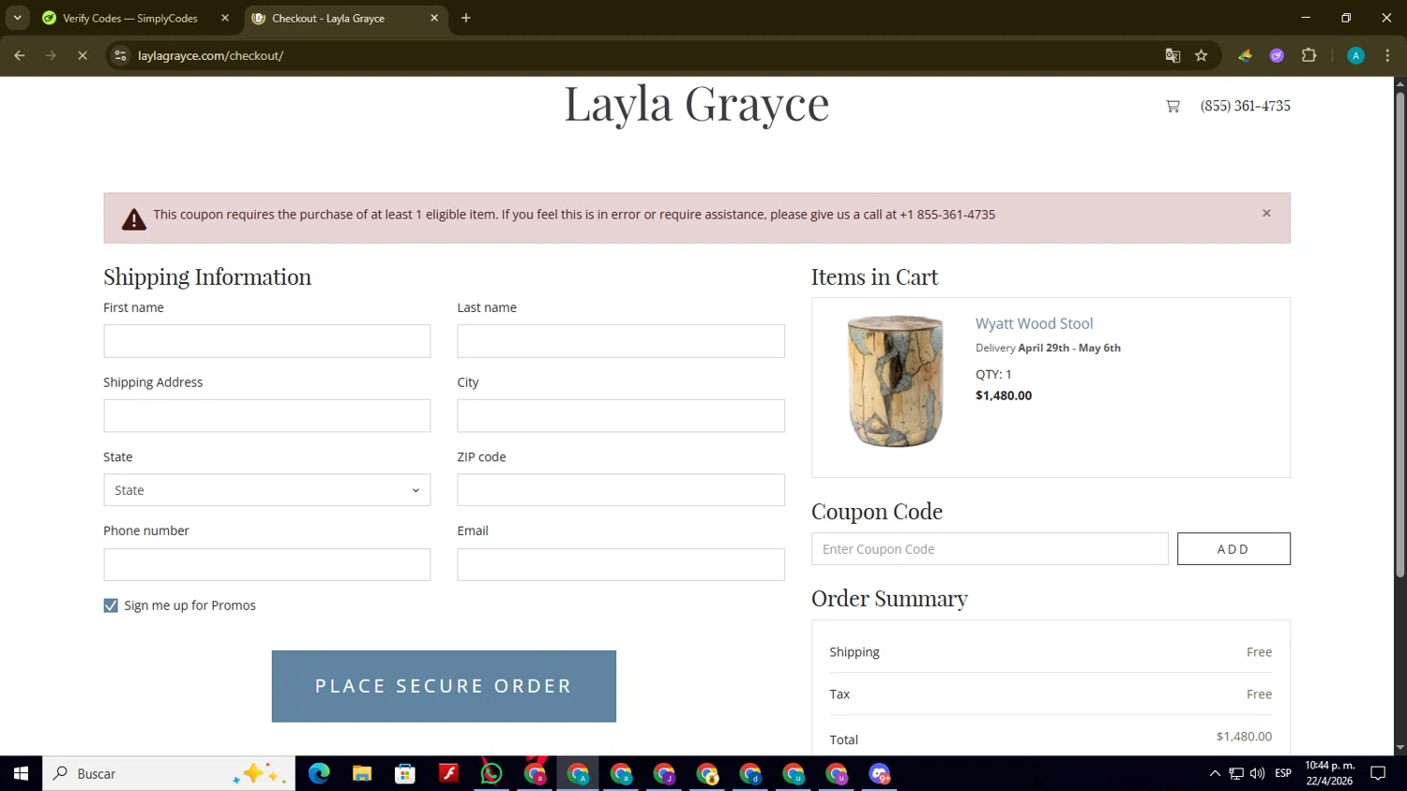
Task: Click Place Secure Order button
Action: (444, 686)
